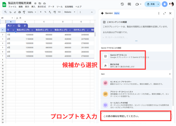176x126 pixels.
Task: Apply percent format
Action: coord(45,12)
